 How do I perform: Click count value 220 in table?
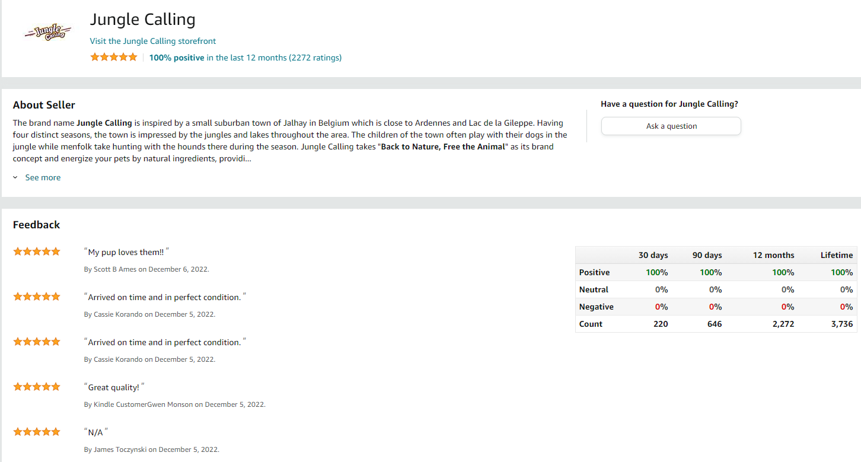coord(661,324)
